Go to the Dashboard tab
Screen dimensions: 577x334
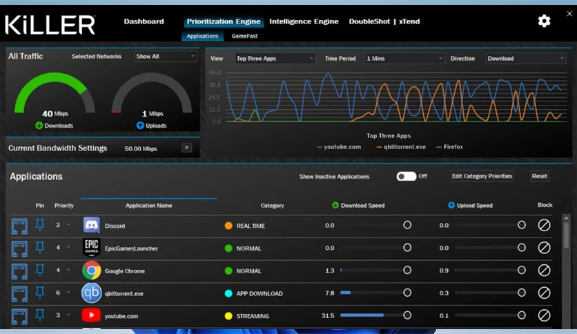click(x=144, y=21)
